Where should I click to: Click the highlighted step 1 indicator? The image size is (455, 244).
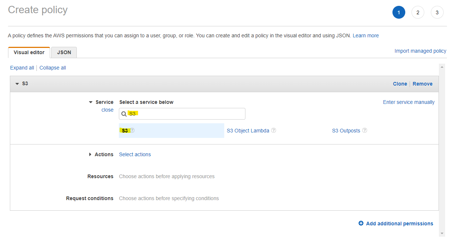point(399,12)
